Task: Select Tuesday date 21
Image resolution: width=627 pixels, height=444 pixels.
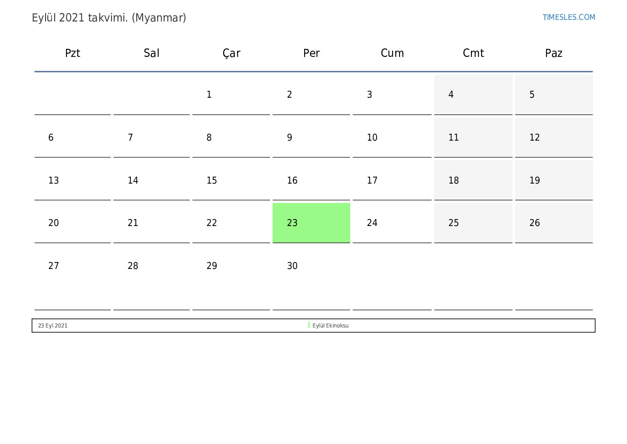Action: pyautogui.click(x=151, y=223)
